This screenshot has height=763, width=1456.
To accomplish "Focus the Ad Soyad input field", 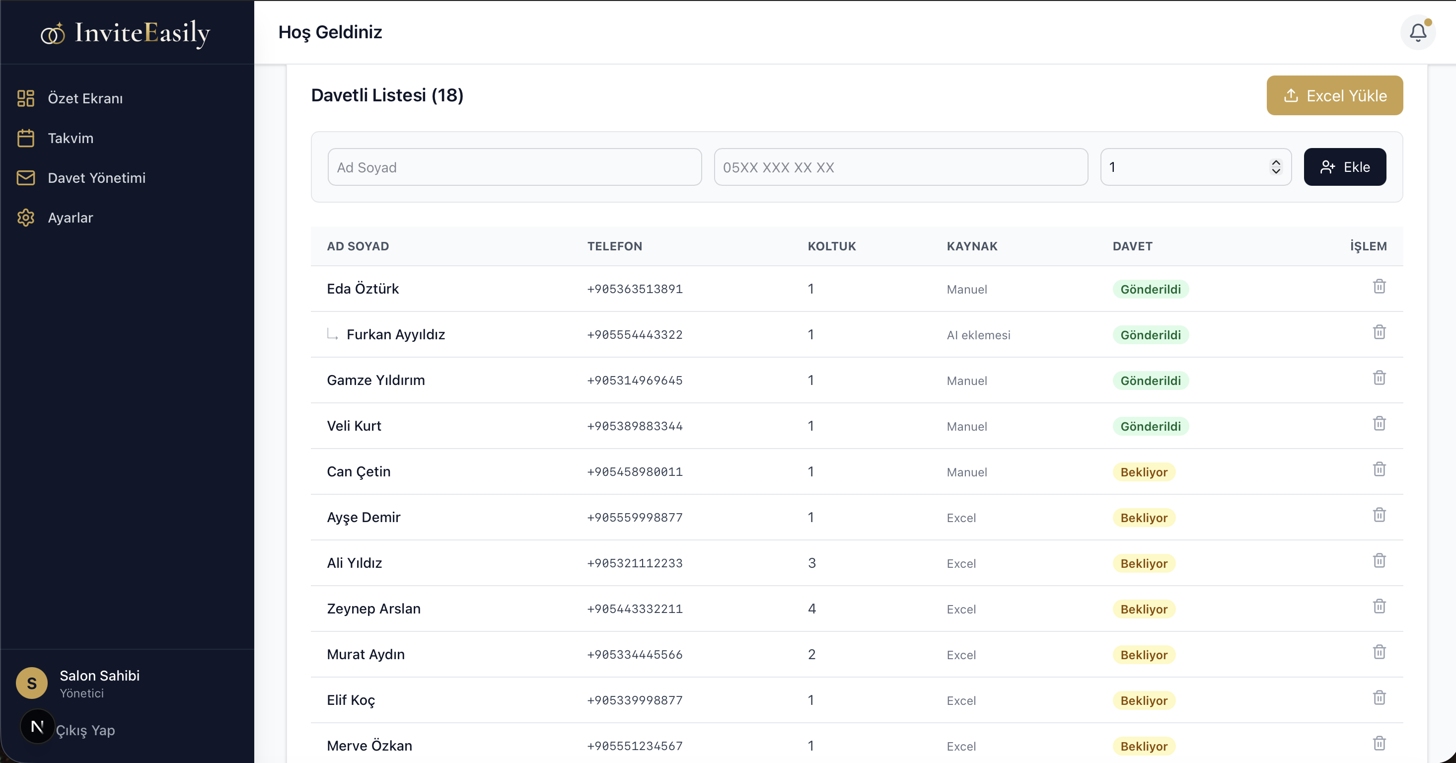I will point(514,167).
